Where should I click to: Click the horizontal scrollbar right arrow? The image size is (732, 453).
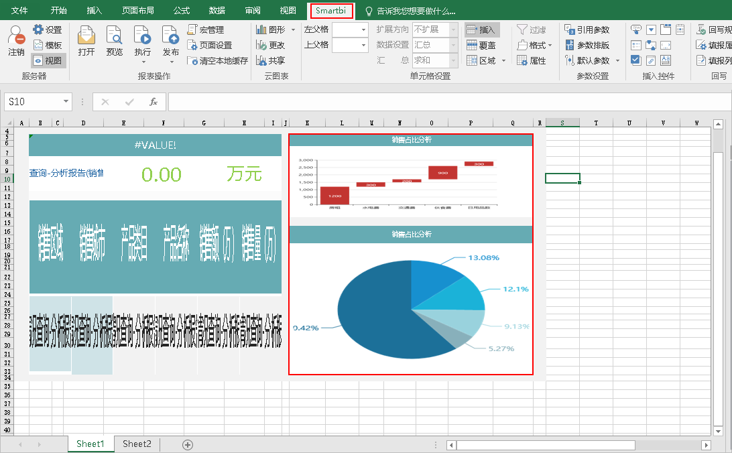click(x=707, y=445)
